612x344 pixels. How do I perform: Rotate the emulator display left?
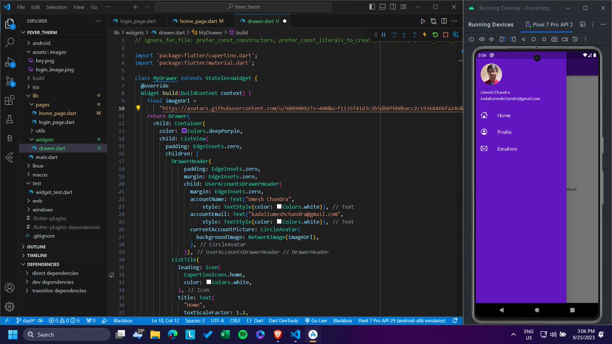click(x=503, y=39)
